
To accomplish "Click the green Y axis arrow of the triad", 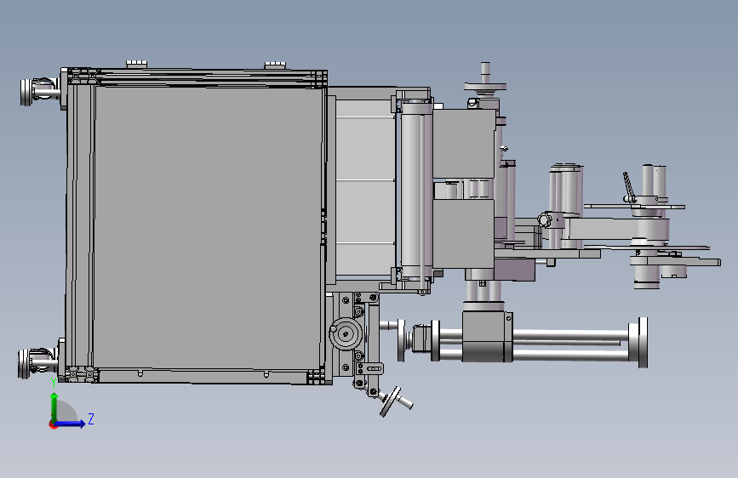I will [54, 407].
